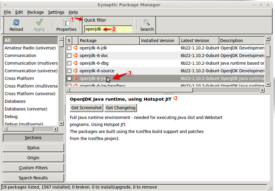Open the Package menu
275x191 pixels.
point(36,12)
